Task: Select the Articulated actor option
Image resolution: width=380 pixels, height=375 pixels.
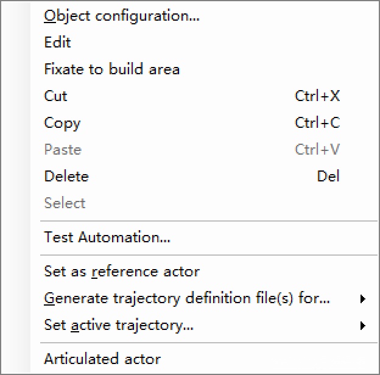Action: (x=102, y=359)
